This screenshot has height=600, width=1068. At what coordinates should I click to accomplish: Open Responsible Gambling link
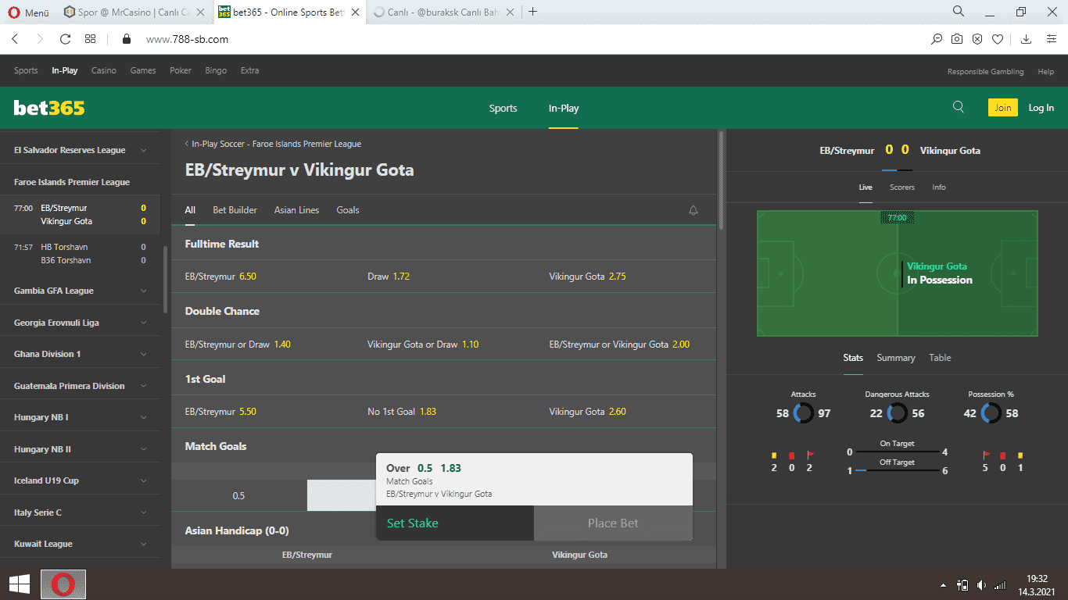point(985,72)
